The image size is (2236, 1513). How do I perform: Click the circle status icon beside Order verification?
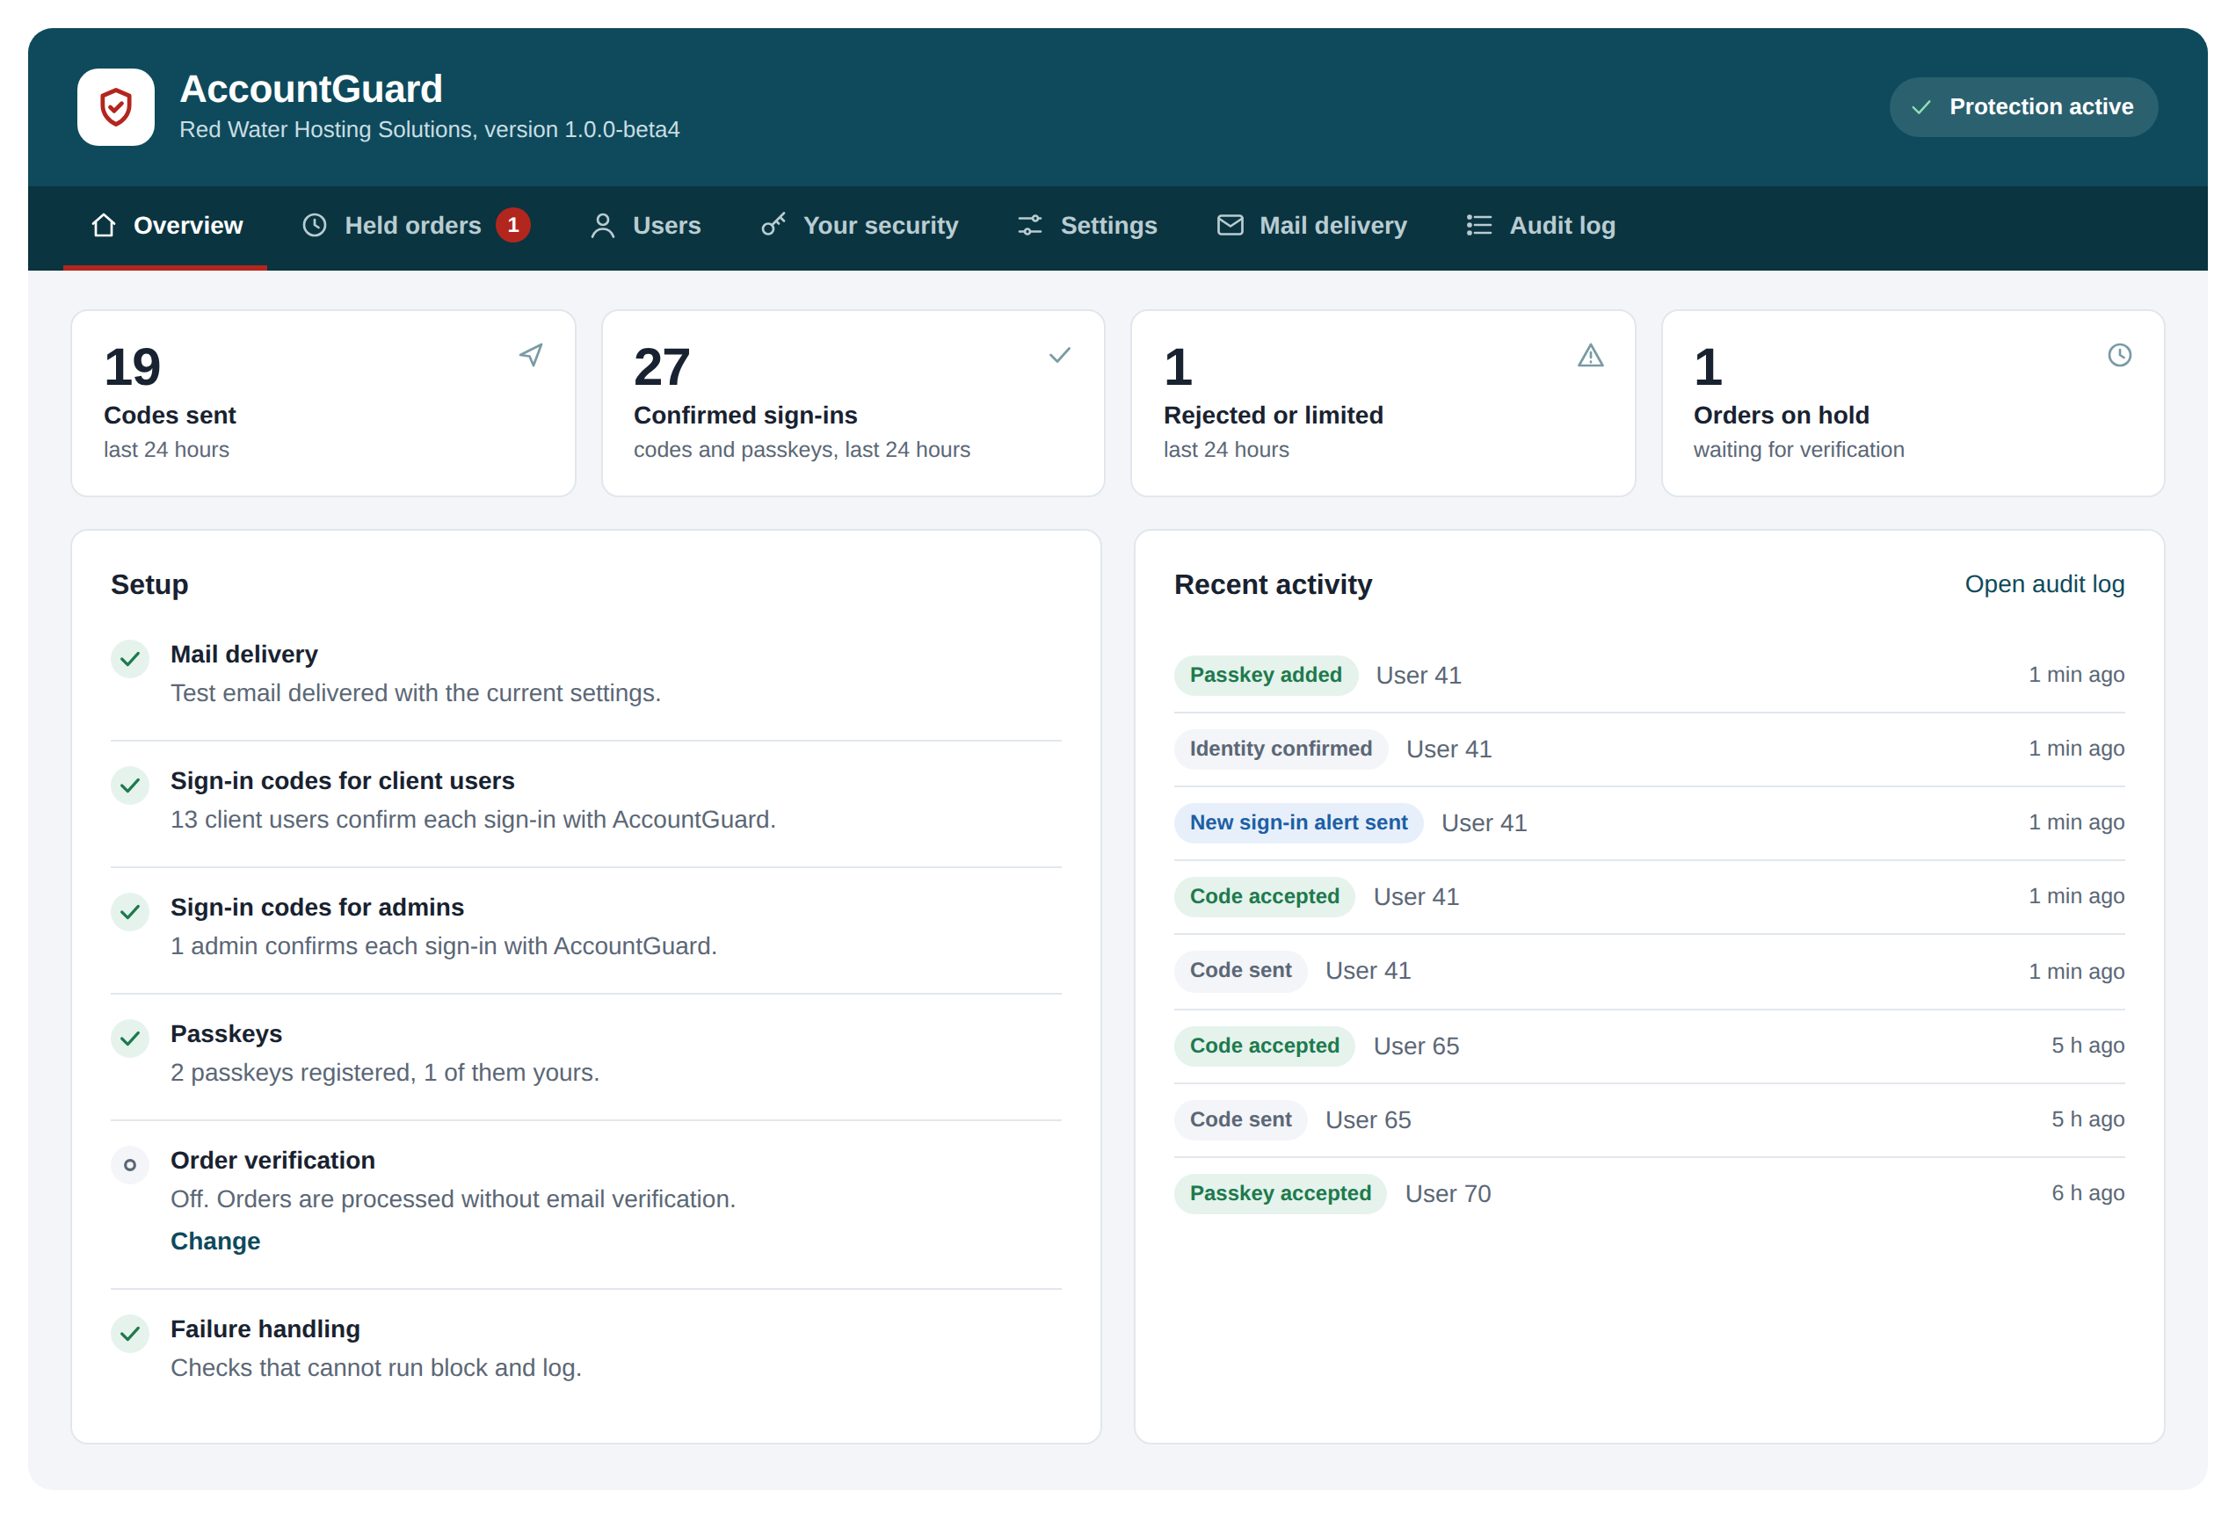[x=130, y=1165]
